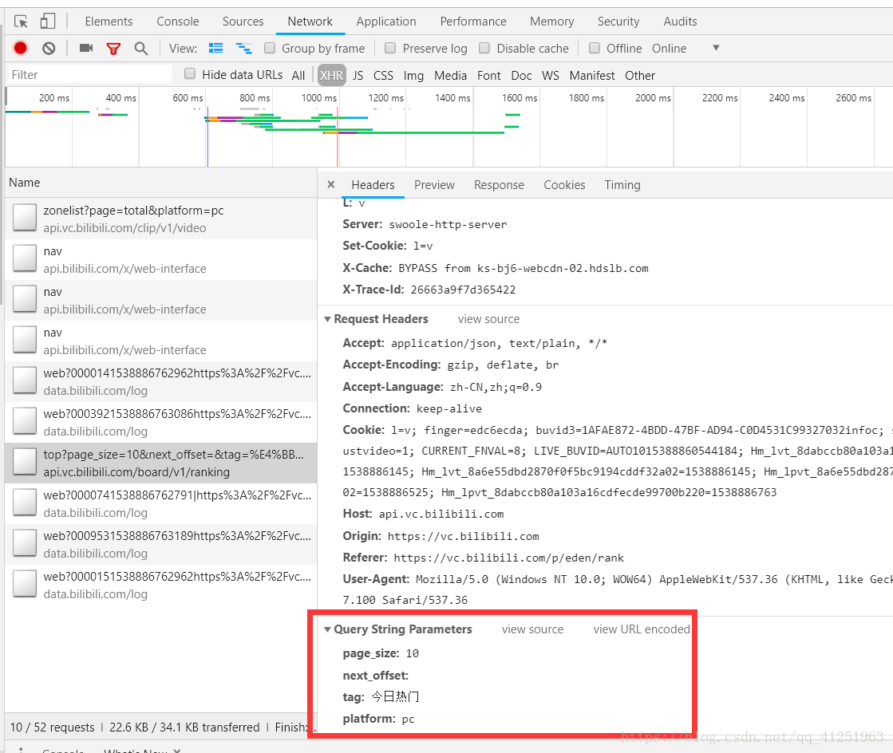Open the Performance panel

(473, 22)
